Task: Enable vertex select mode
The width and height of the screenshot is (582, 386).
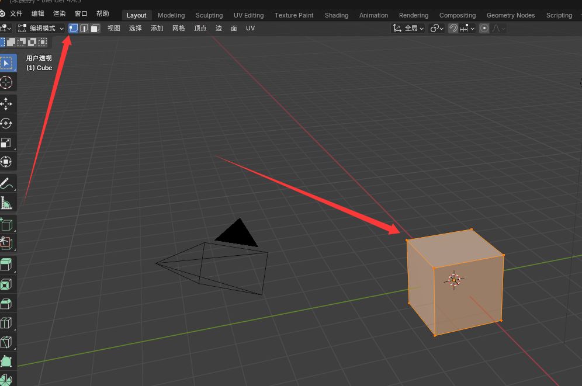Action: (x=73, y=28)
